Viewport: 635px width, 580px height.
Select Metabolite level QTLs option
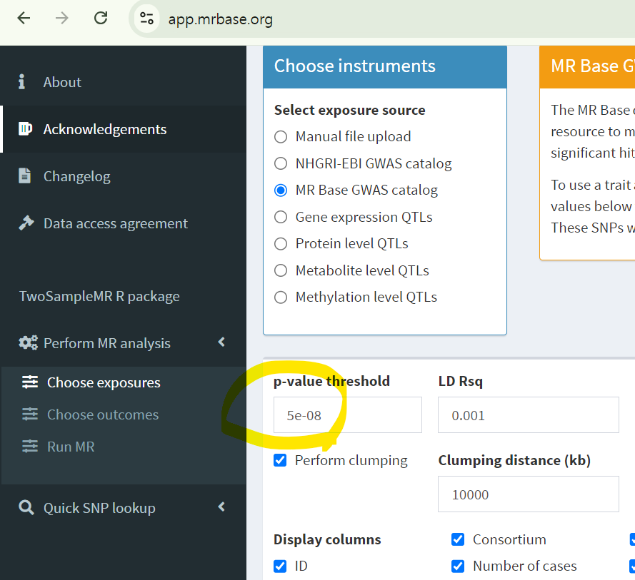[x=281, y=270]
